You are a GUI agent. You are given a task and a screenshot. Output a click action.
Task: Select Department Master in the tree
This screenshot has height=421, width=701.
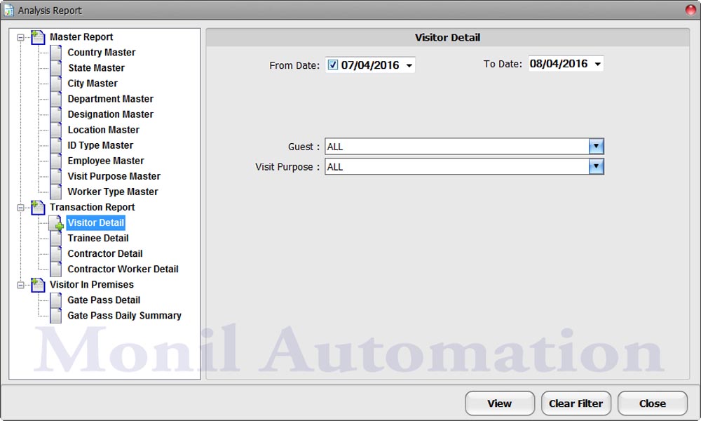[x=111, y=99]
